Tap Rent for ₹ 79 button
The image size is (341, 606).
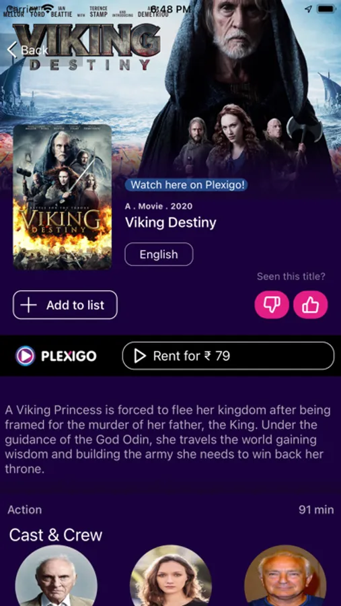pos(228,356)
